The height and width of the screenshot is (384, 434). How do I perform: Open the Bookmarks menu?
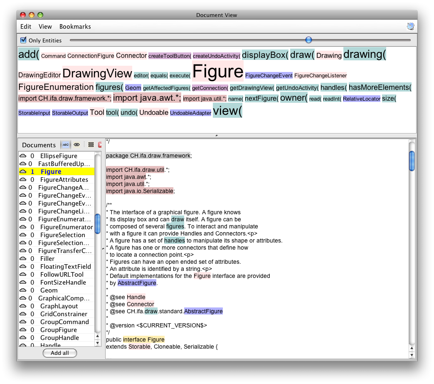point(75,27)
